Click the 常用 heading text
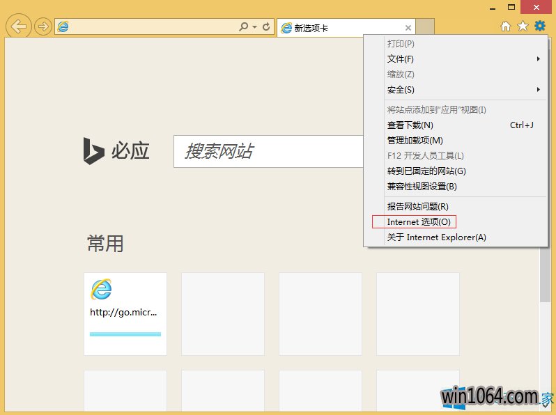556x415 pixels. point(105,244)
